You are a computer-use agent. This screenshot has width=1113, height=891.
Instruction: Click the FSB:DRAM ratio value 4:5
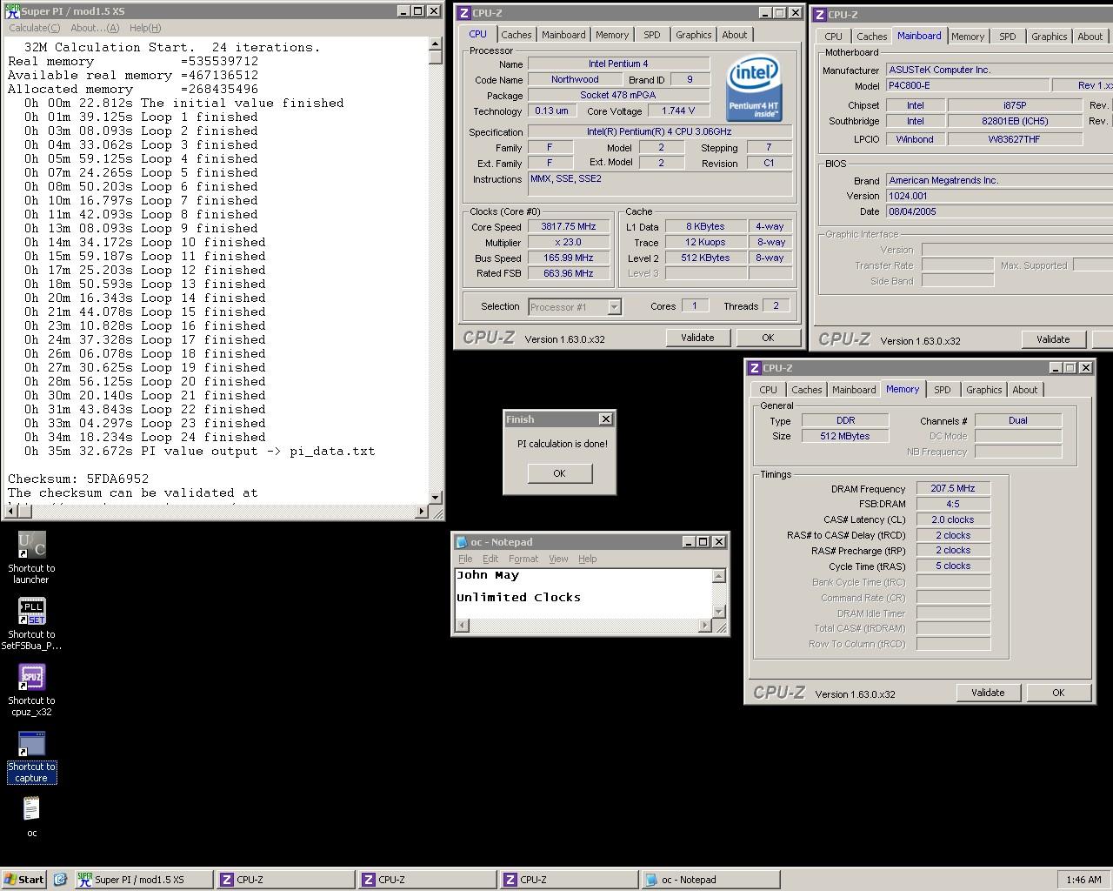[953, 504]
